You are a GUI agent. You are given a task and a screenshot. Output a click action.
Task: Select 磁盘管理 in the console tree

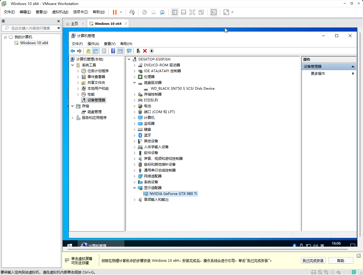click(x=95, y=112)
